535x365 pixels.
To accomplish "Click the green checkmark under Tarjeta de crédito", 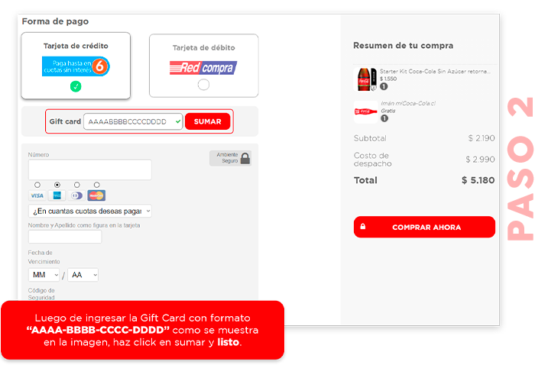I will (76, 86).
